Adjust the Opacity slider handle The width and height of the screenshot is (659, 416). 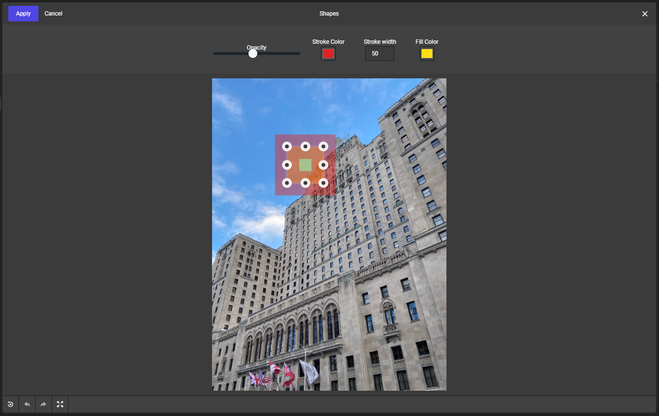pos(253,54)
